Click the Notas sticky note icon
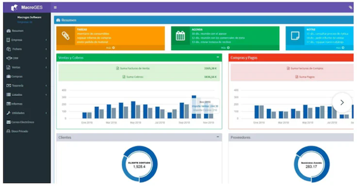The image size is (357, 186). pyautogui.click(x=295, y=36)
